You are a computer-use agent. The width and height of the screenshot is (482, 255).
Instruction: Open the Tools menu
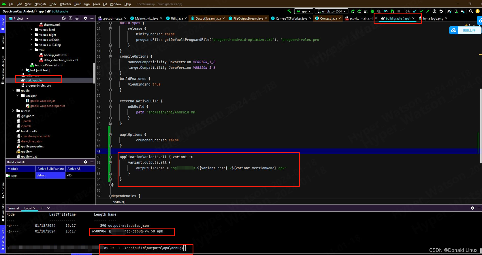tap(96, 4)
